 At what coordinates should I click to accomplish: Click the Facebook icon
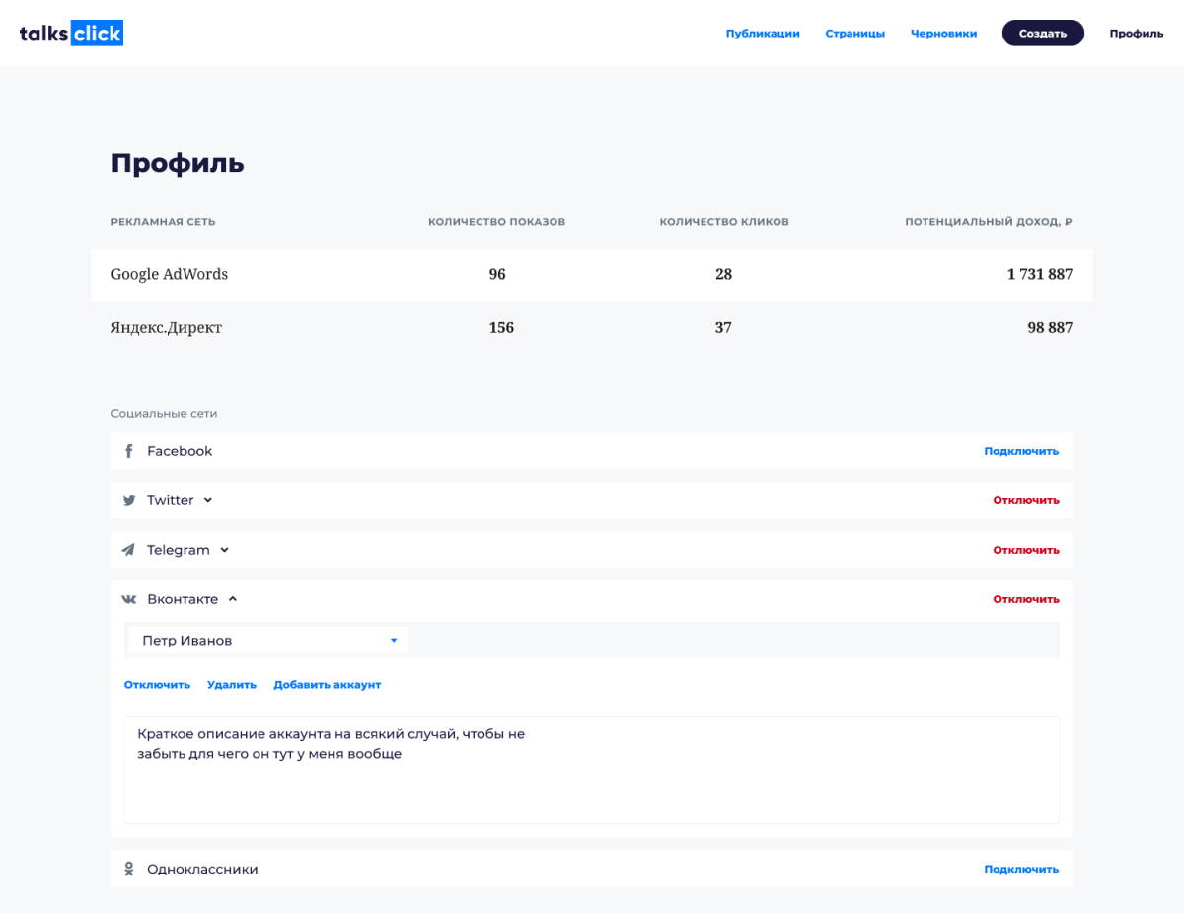pyautogui.click(x=128, y=451)
